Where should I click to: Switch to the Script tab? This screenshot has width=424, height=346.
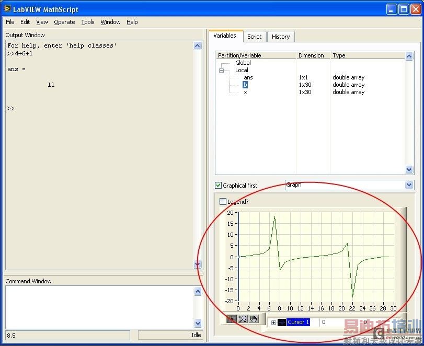pyautogui.click(x=255, y=37)
